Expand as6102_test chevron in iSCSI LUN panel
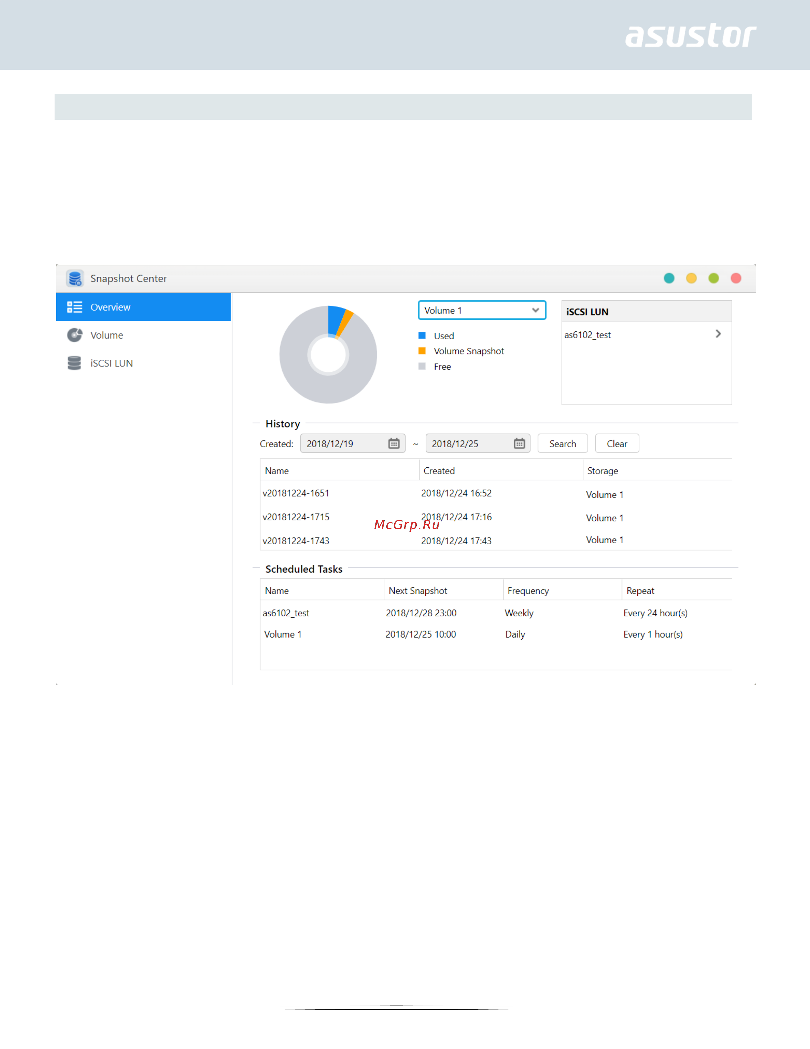810x1049 pixels. click(718, 334)
